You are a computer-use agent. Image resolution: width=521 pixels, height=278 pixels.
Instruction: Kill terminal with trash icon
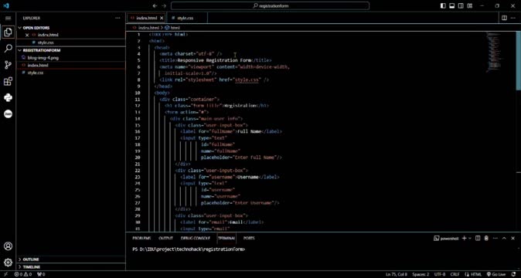pyautogui.click(x=486, y=238)
